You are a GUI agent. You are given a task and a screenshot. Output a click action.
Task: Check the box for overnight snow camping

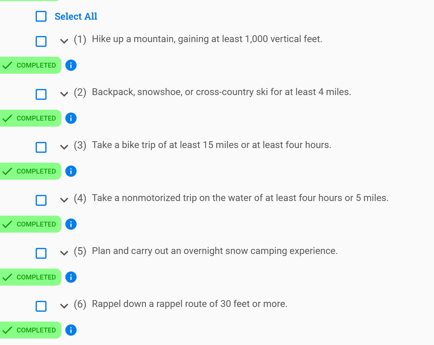[41, 253]
